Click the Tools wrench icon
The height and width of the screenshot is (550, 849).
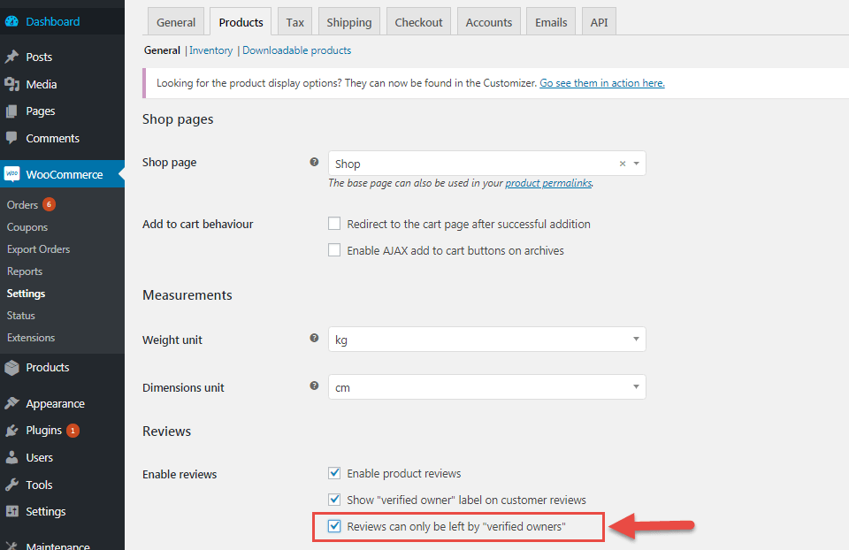click(11, 485)
